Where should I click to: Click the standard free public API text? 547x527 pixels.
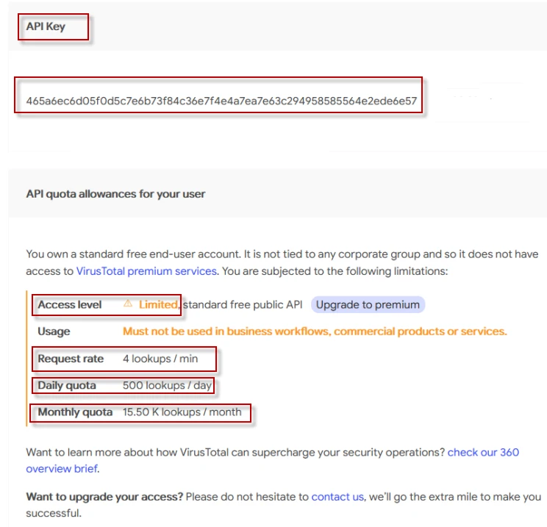(x=243, y=304)
